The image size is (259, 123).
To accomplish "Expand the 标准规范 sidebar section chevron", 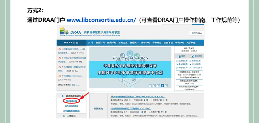I will point(64,116).
